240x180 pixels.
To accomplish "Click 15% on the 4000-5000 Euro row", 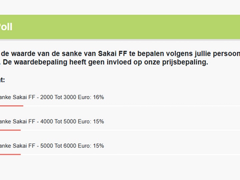I will pos(98,122).
